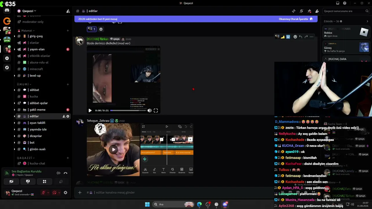Open the discover servers compass

pyautogui.click(x=7, y=67)
